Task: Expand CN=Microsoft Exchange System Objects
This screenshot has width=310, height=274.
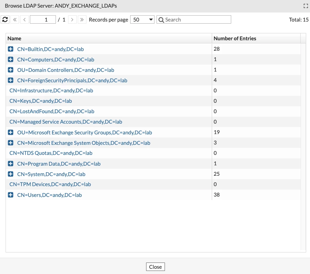Action: (x=11, y=143)
